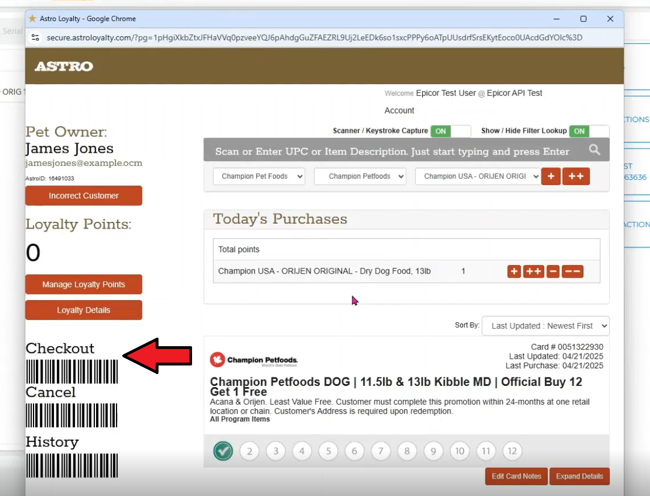Expand the Champion USA - ORIJEN product dropdown
This screenshot has height=496, width=650.
(x=478, y=176)
